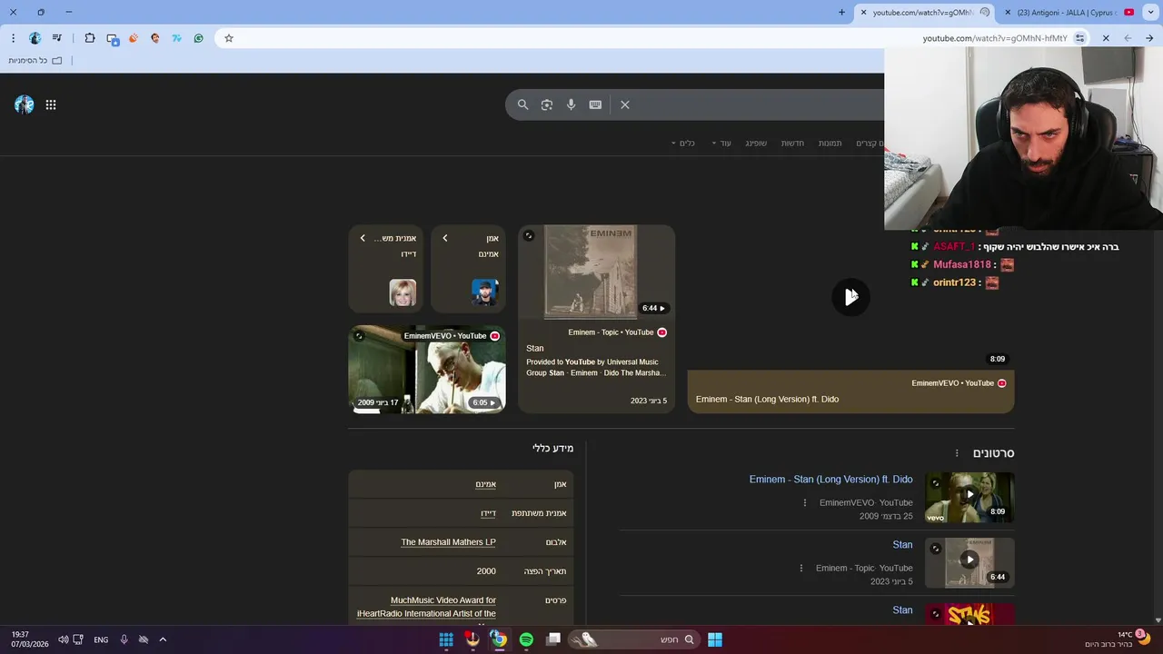Open Windows Start button on taskbar
Image resolution: width=1163 pixels, height=654 pixels.
click(x=715, y=639)
